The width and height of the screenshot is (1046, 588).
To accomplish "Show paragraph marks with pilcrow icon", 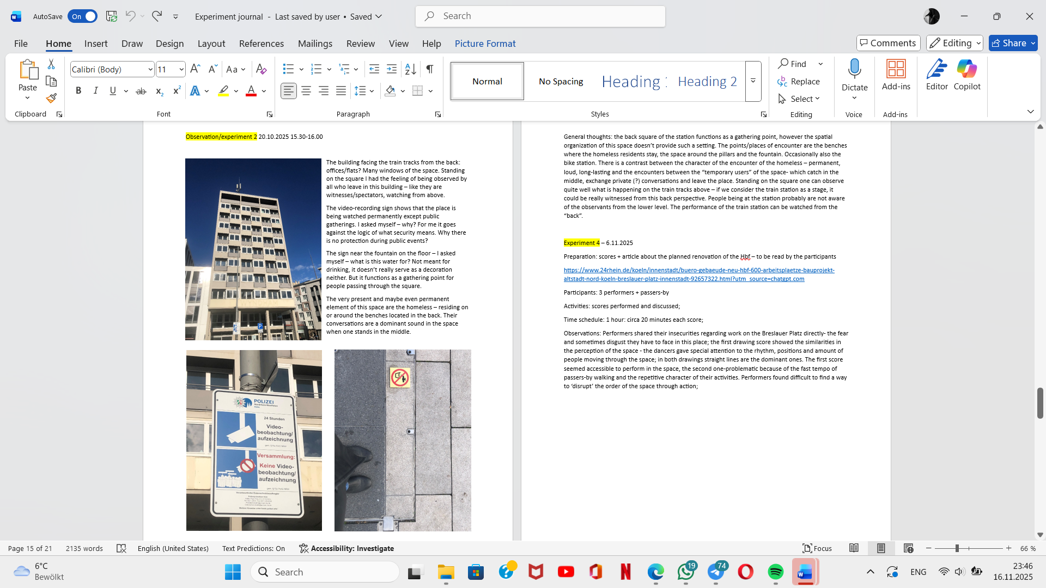I will coord(430,69).
